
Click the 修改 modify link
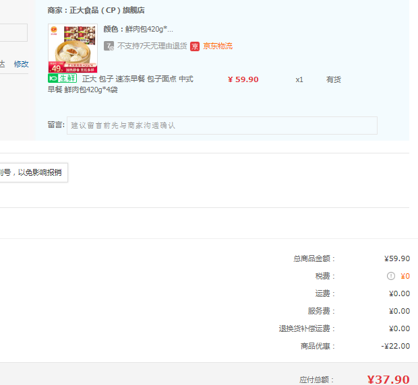[22, 64]
